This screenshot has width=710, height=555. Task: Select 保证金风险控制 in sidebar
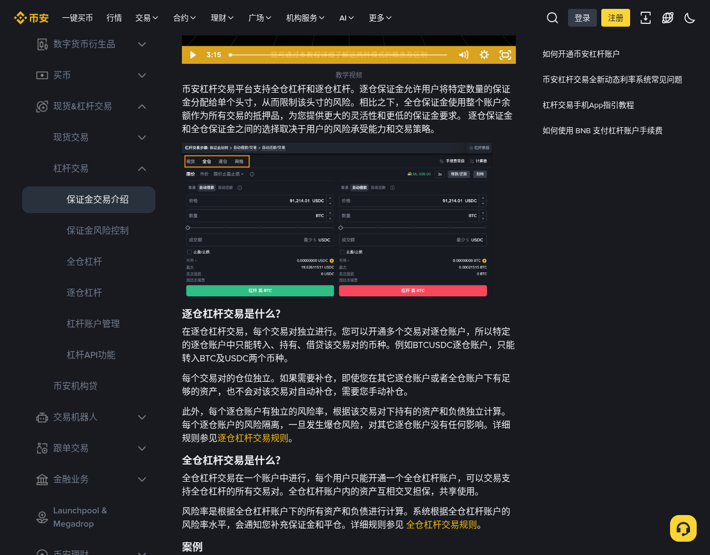click(x=98, y=230)
